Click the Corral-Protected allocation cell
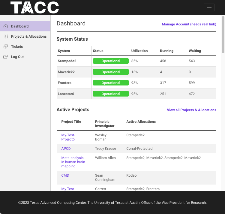 [139, 149]
